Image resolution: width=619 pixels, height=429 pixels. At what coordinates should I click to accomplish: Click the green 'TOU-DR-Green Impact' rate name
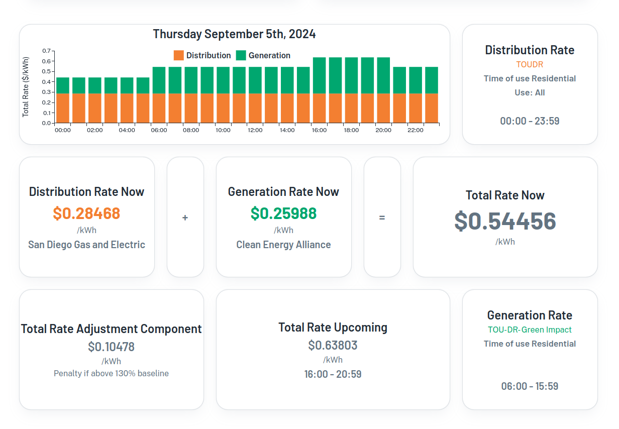[x=530, y=330]
